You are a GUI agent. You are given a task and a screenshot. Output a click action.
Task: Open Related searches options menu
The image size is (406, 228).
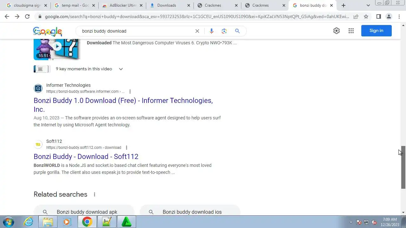tap(95, 194)
